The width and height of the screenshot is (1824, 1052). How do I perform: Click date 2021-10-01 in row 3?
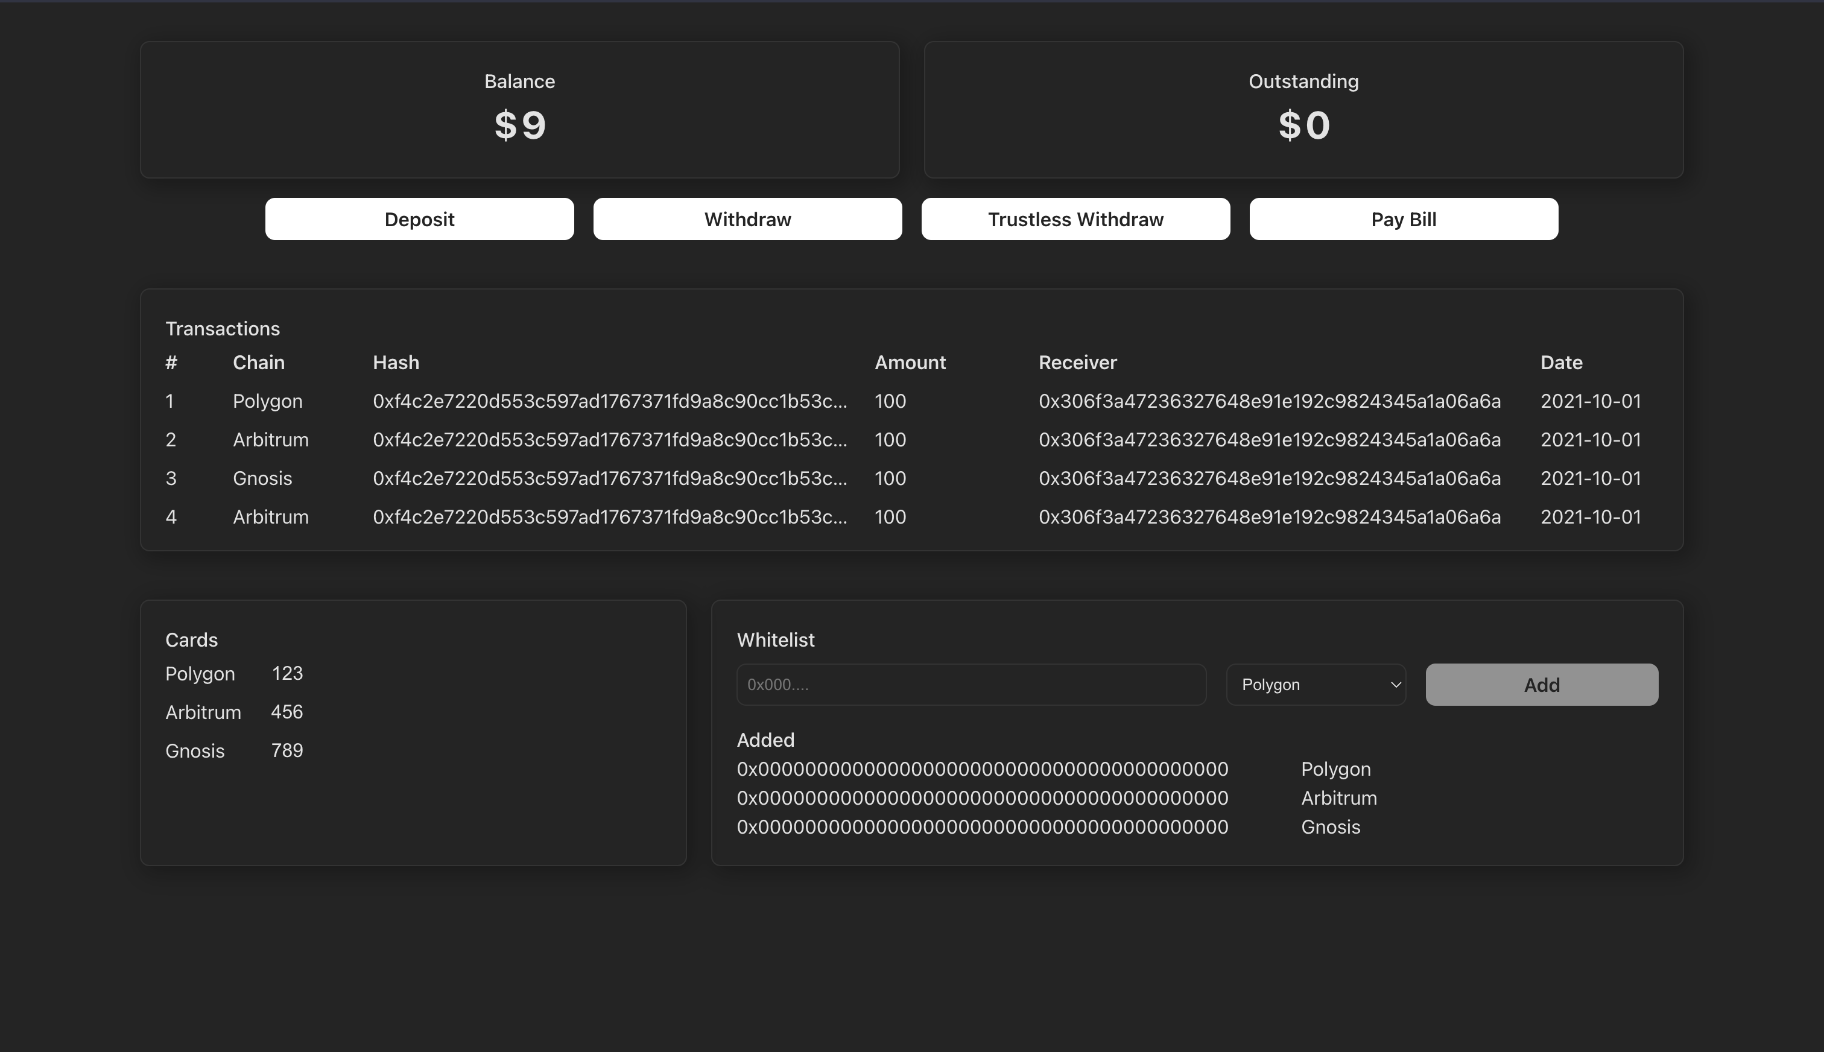(1591, 478)
